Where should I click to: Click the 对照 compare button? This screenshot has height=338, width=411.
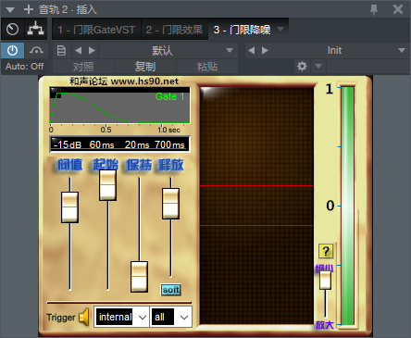coord(83,67)
